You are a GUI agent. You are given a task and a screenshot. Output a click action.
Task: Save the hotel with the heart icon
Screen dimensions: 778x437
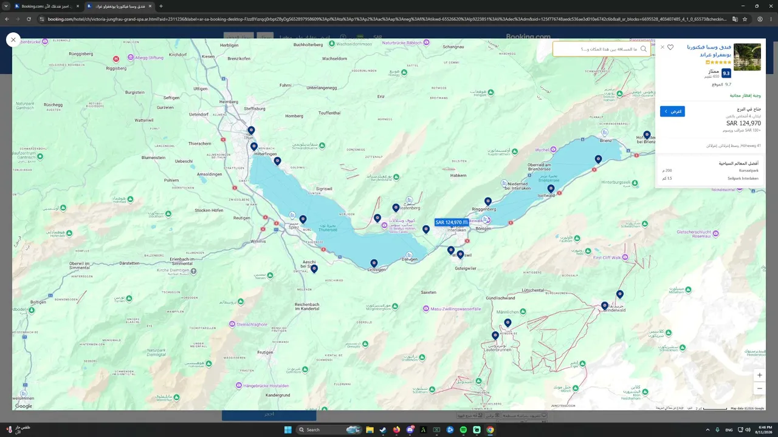(670, 47)
